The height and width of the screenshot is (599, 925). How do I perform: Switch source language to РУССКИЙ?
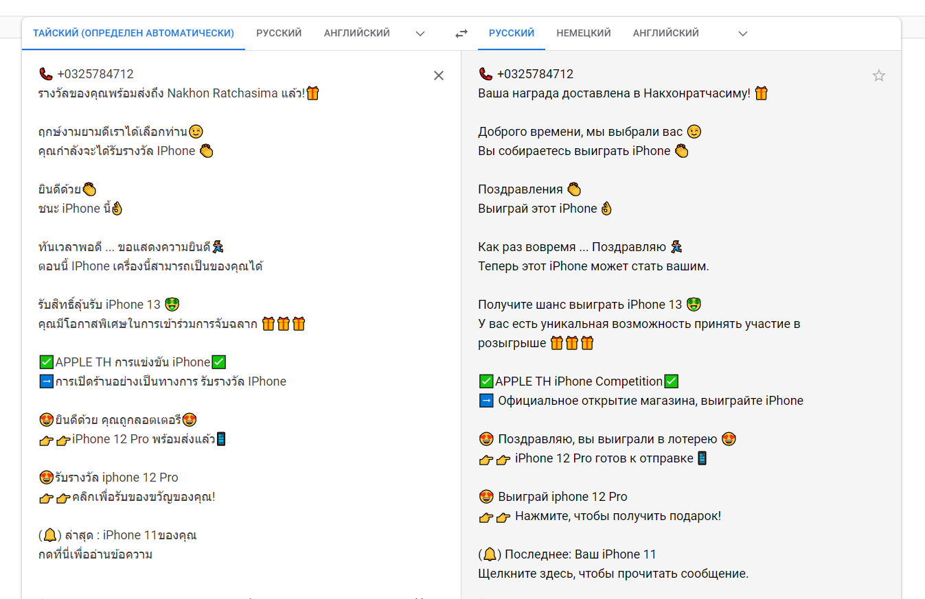click(x=279, y=33)
